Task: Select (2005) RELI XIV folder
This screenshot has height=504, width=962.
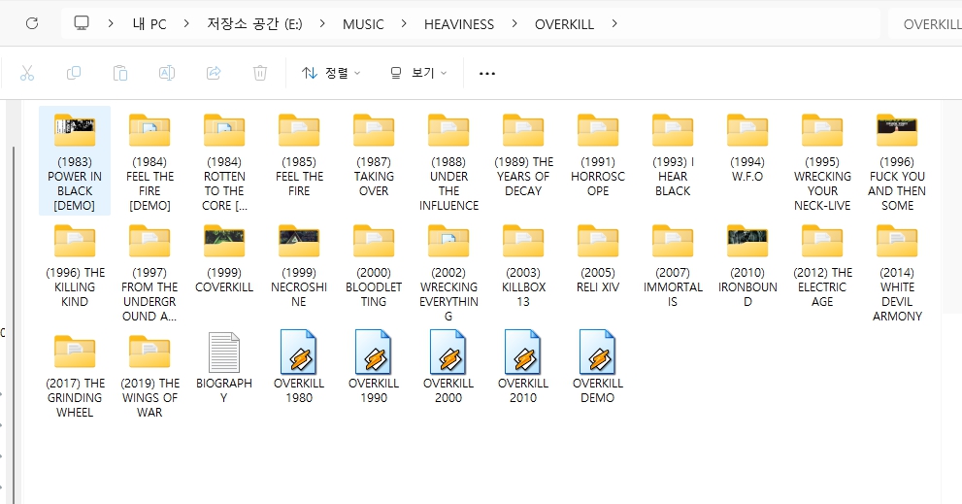Action: pyautogui.click(x=598, y=258)
